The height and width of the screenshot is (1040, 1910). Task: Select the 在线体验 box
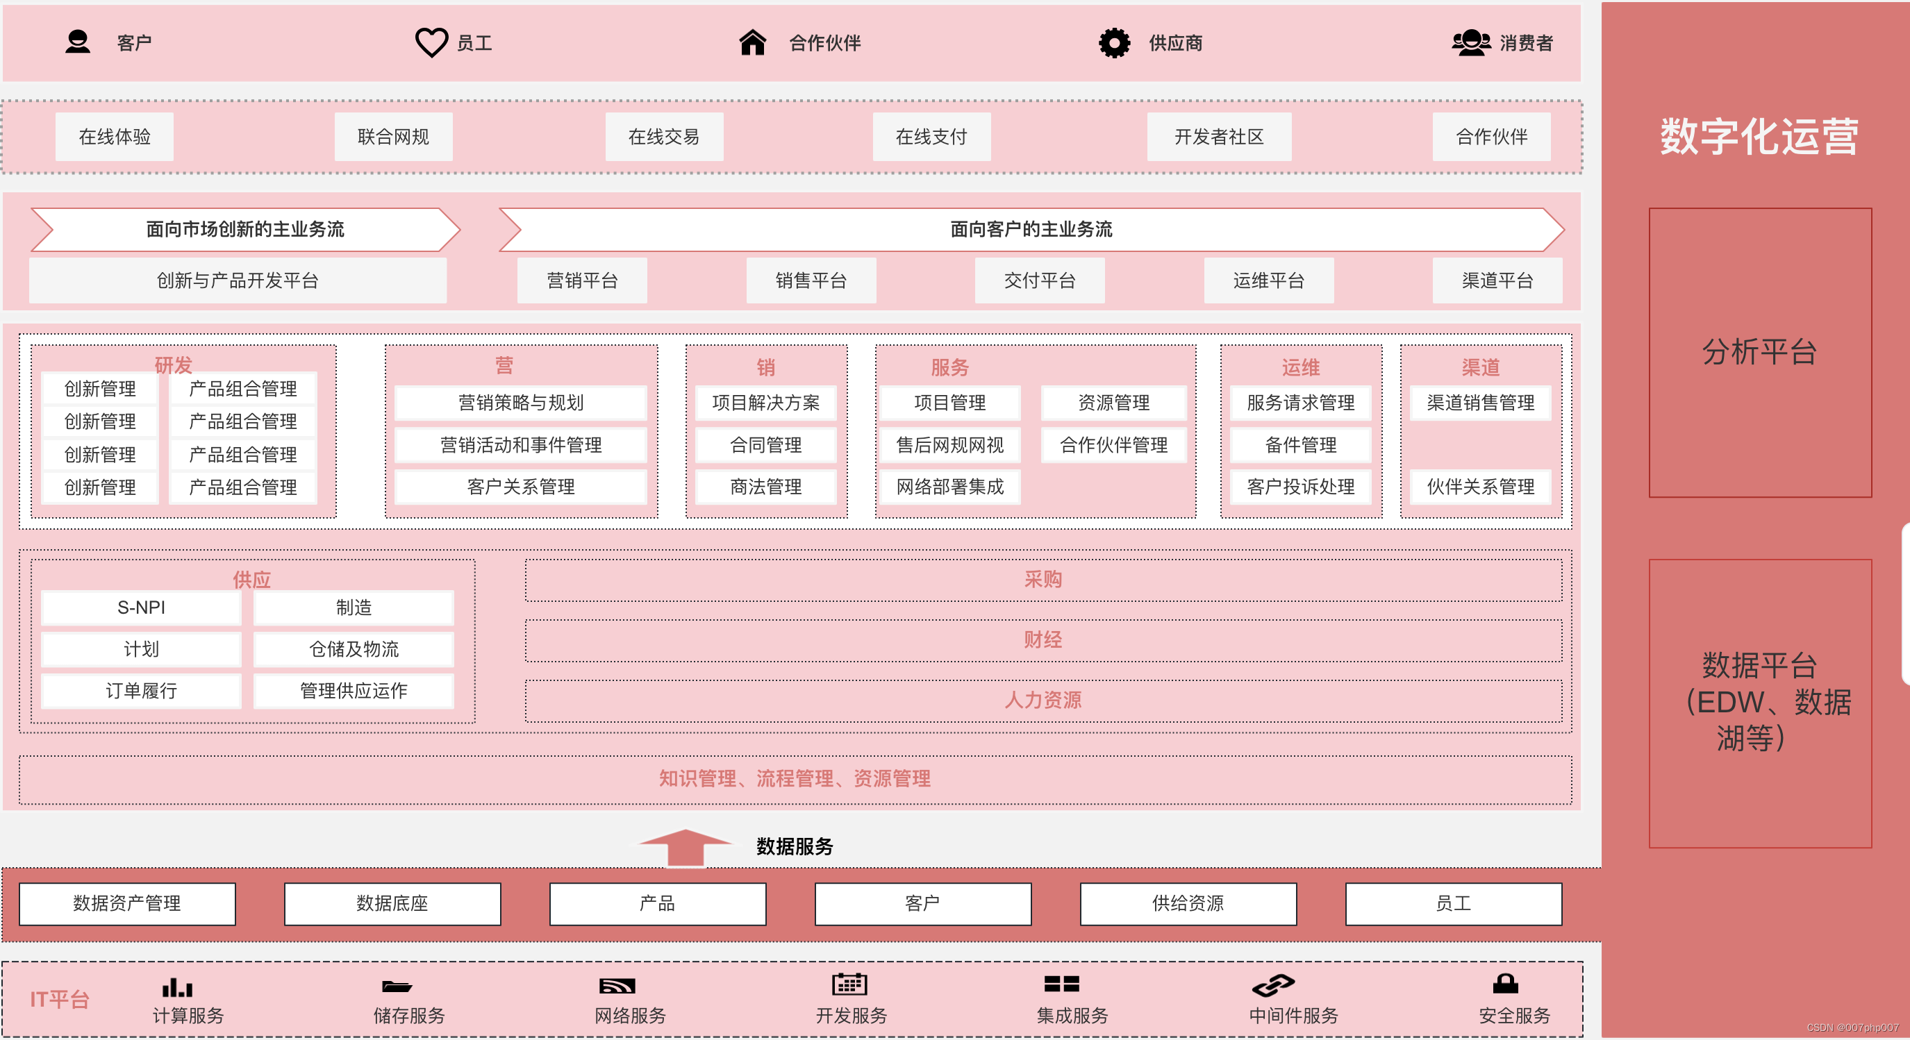point(115,137)
